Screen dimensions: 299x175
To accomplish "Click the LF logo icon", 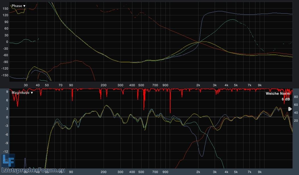I will tap(8, 161).
